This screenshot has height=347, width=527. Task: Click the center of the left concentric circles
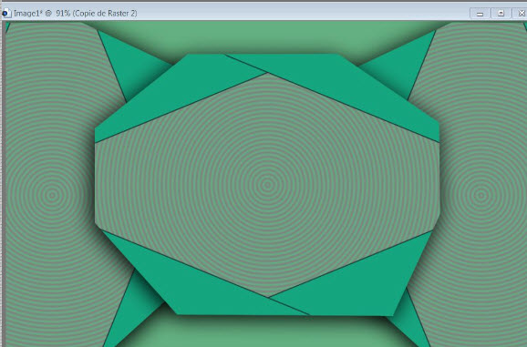(52, 195)
